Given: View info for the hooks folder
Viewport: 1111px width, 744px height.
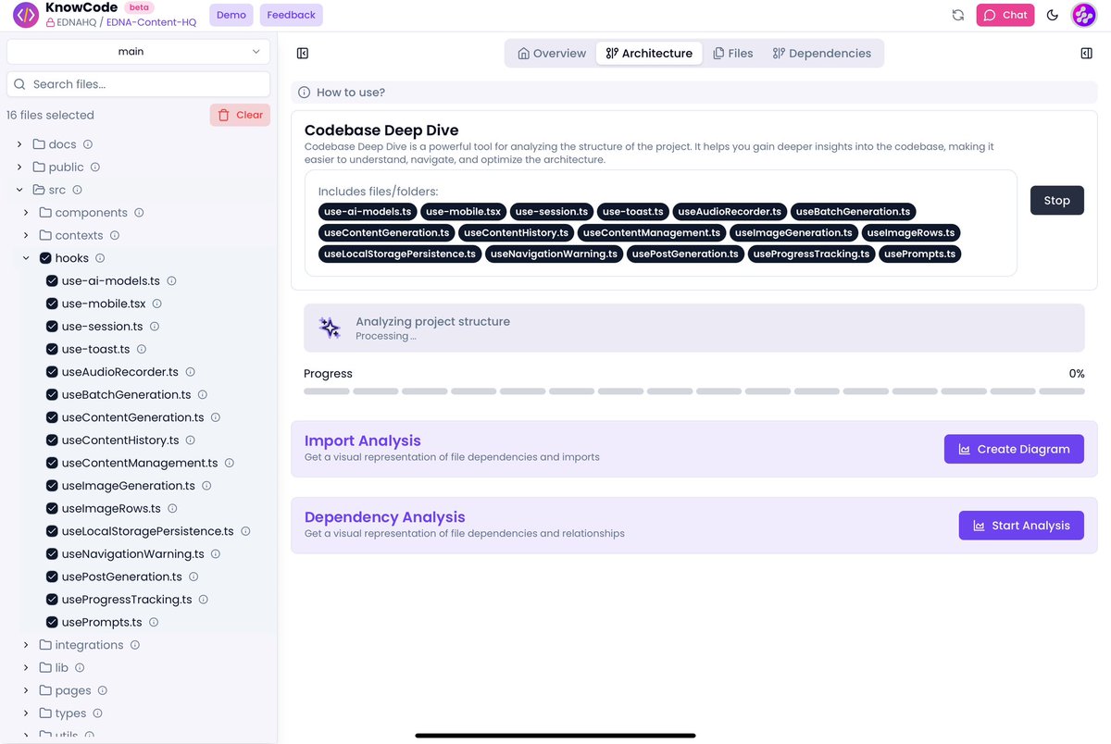Looking at the screenshot, I should pyautogui.click(x=102, y=257).
